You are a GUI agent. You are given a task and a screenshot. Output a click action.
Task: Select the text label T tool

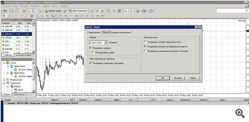[47, 16]
